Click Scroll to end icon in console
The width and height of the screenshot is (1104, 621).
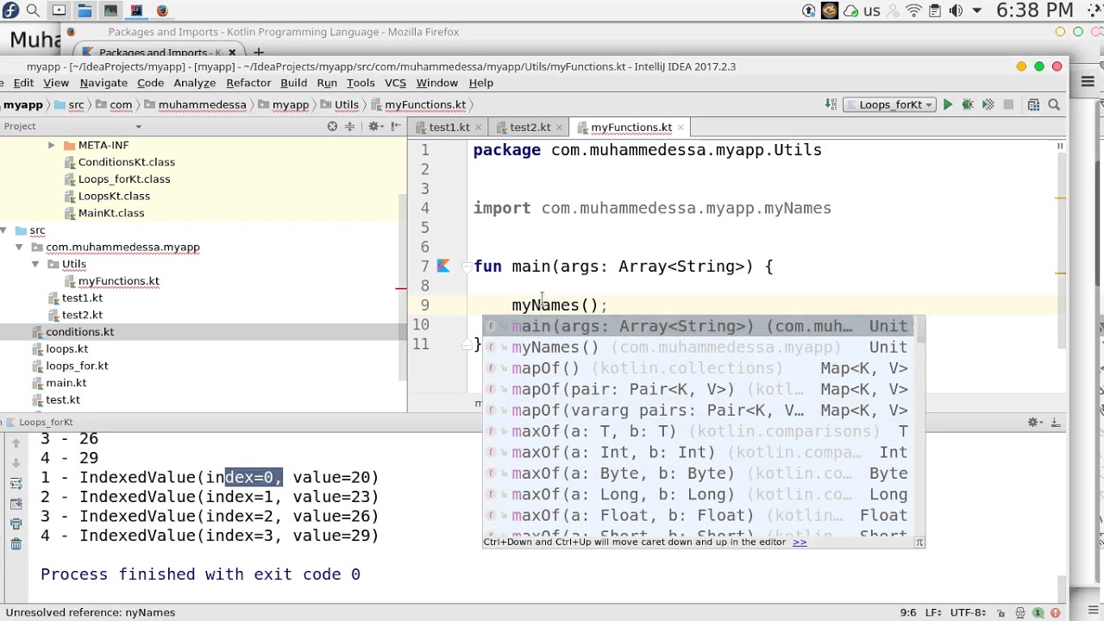coord(16,505)
